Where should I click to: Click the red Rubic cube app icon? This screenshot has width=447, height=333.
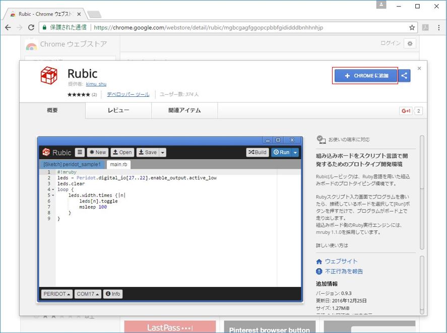(x=49, y=75)
